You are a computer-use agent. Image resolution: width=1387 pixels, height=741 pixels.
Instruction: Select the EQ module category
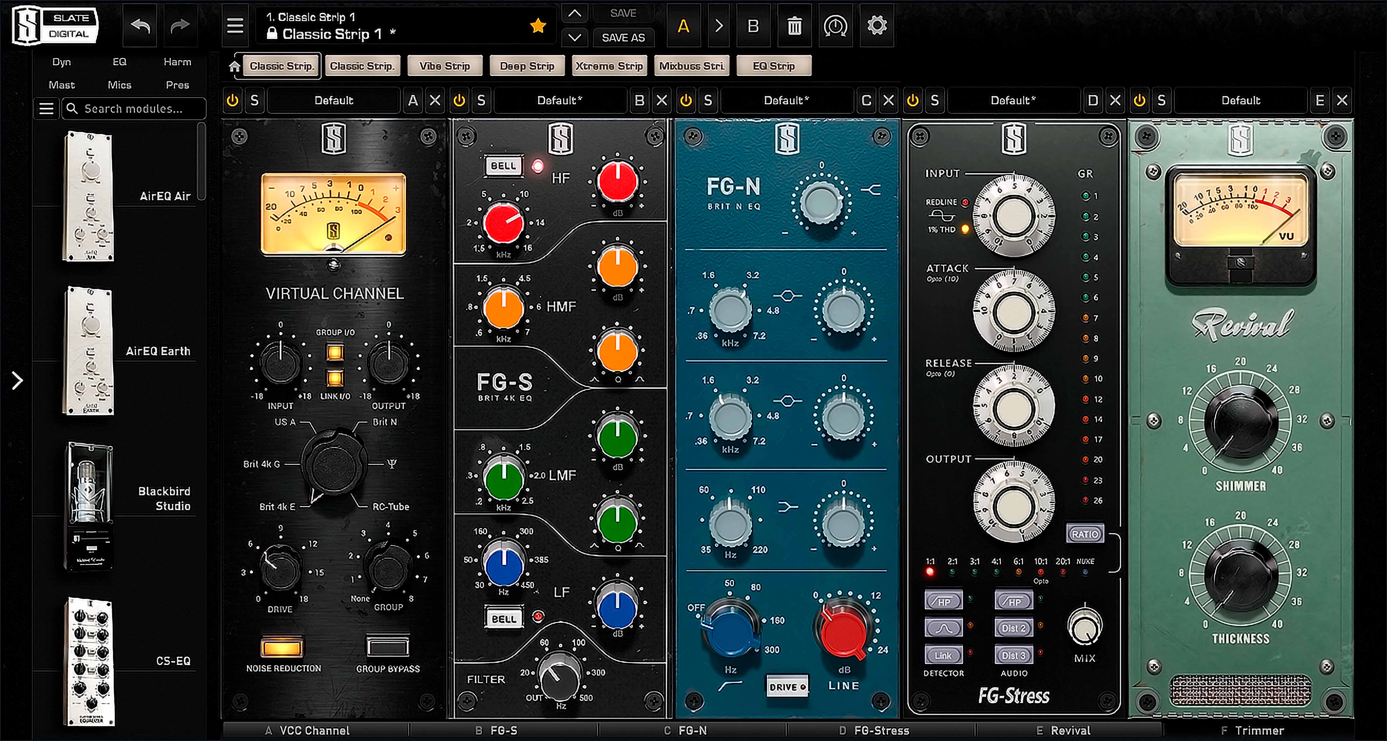click(x=119, y=62)
